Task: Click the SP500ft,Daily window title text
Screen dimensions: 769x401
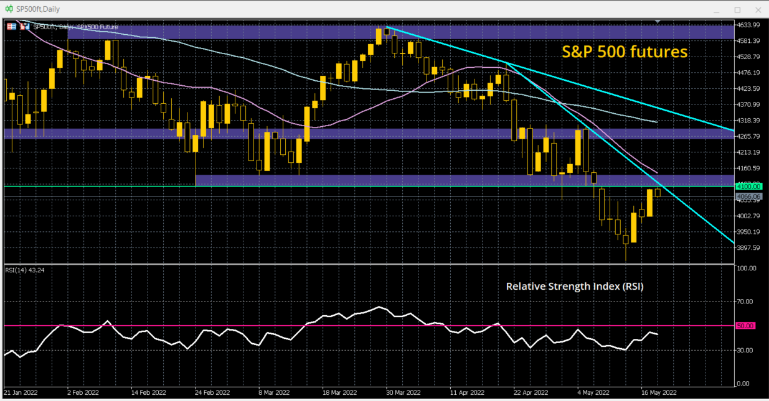Action: pyautogui.click(x=38, y=9)
